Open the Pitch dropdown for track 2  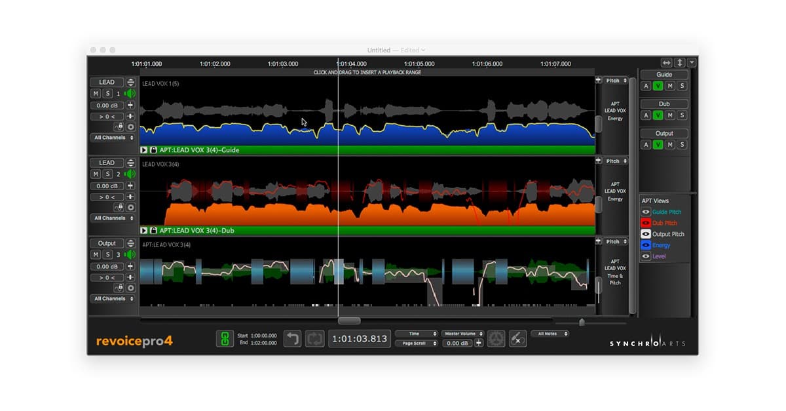(x=616, y=161)
